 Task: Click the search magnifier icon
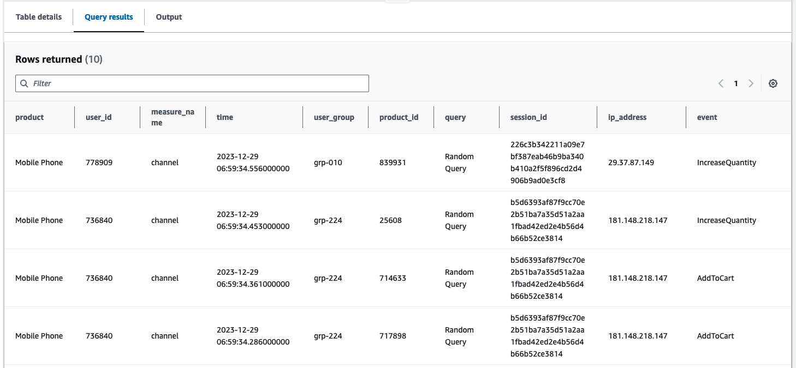tap(24, 83)
